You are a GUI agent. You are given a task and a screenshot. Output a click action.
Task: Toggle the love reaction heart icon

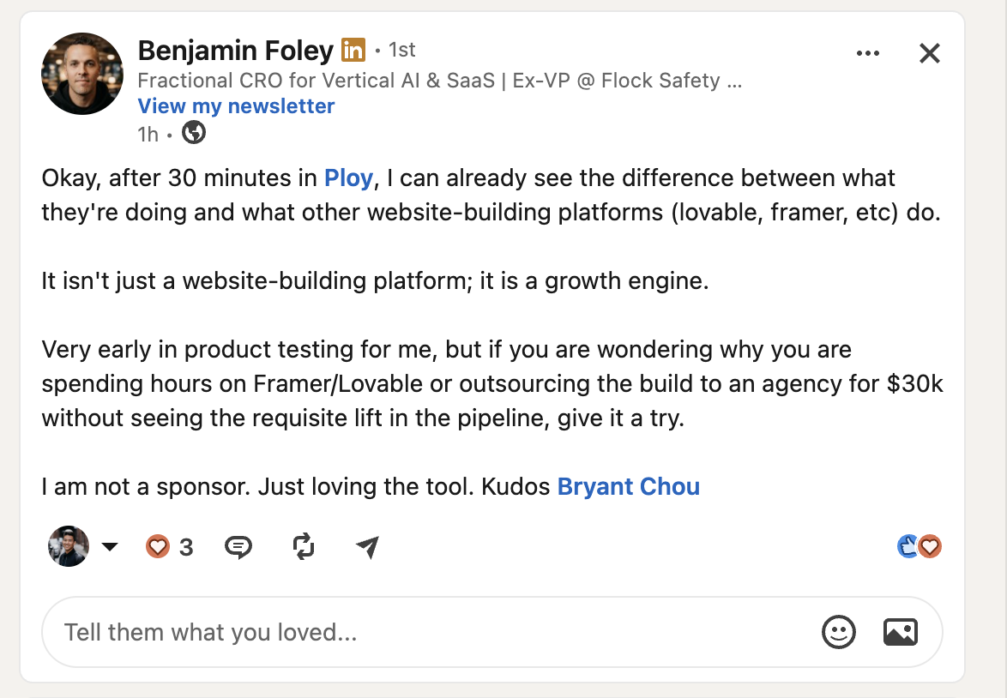click(x=157, y=546)
